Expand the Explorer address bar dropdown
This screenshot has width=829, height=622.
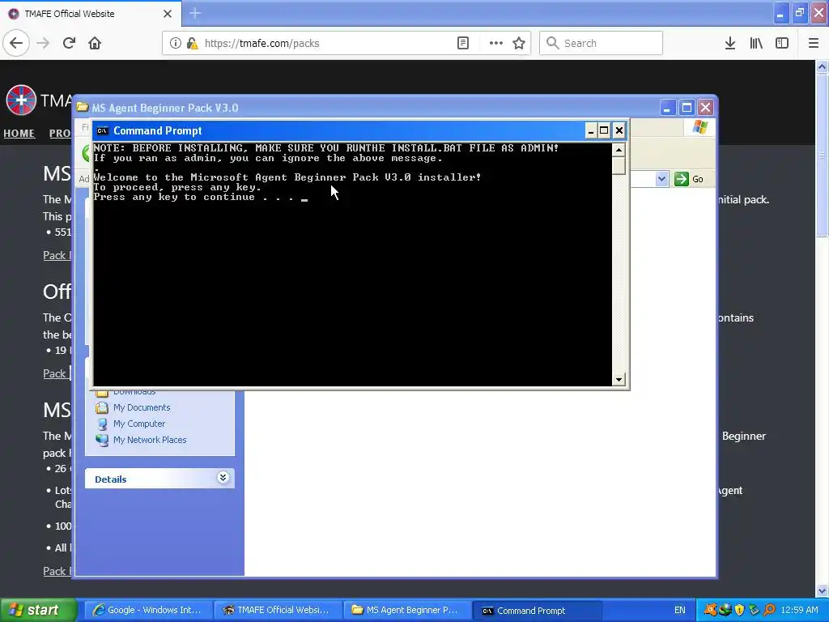pos(661,179)
